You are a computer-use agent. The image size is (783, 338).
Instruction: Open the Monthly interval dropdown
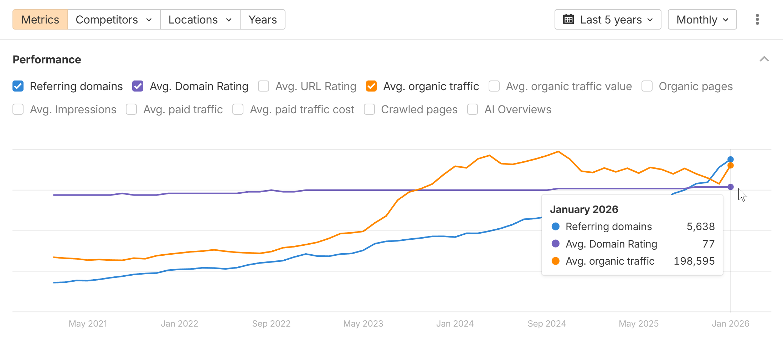702,20
